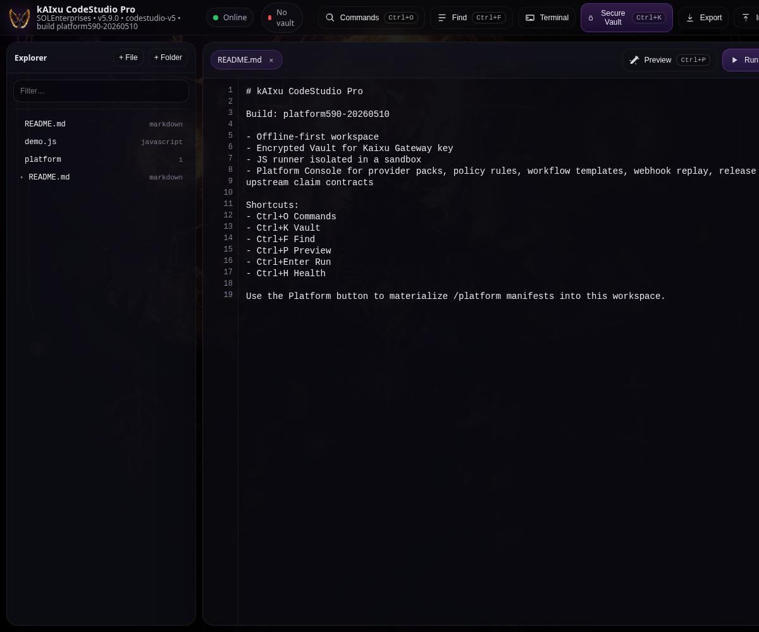Click the '- Ctrl+F Find' editor line
The image size is (759, 632).
[x=280, y=240]
